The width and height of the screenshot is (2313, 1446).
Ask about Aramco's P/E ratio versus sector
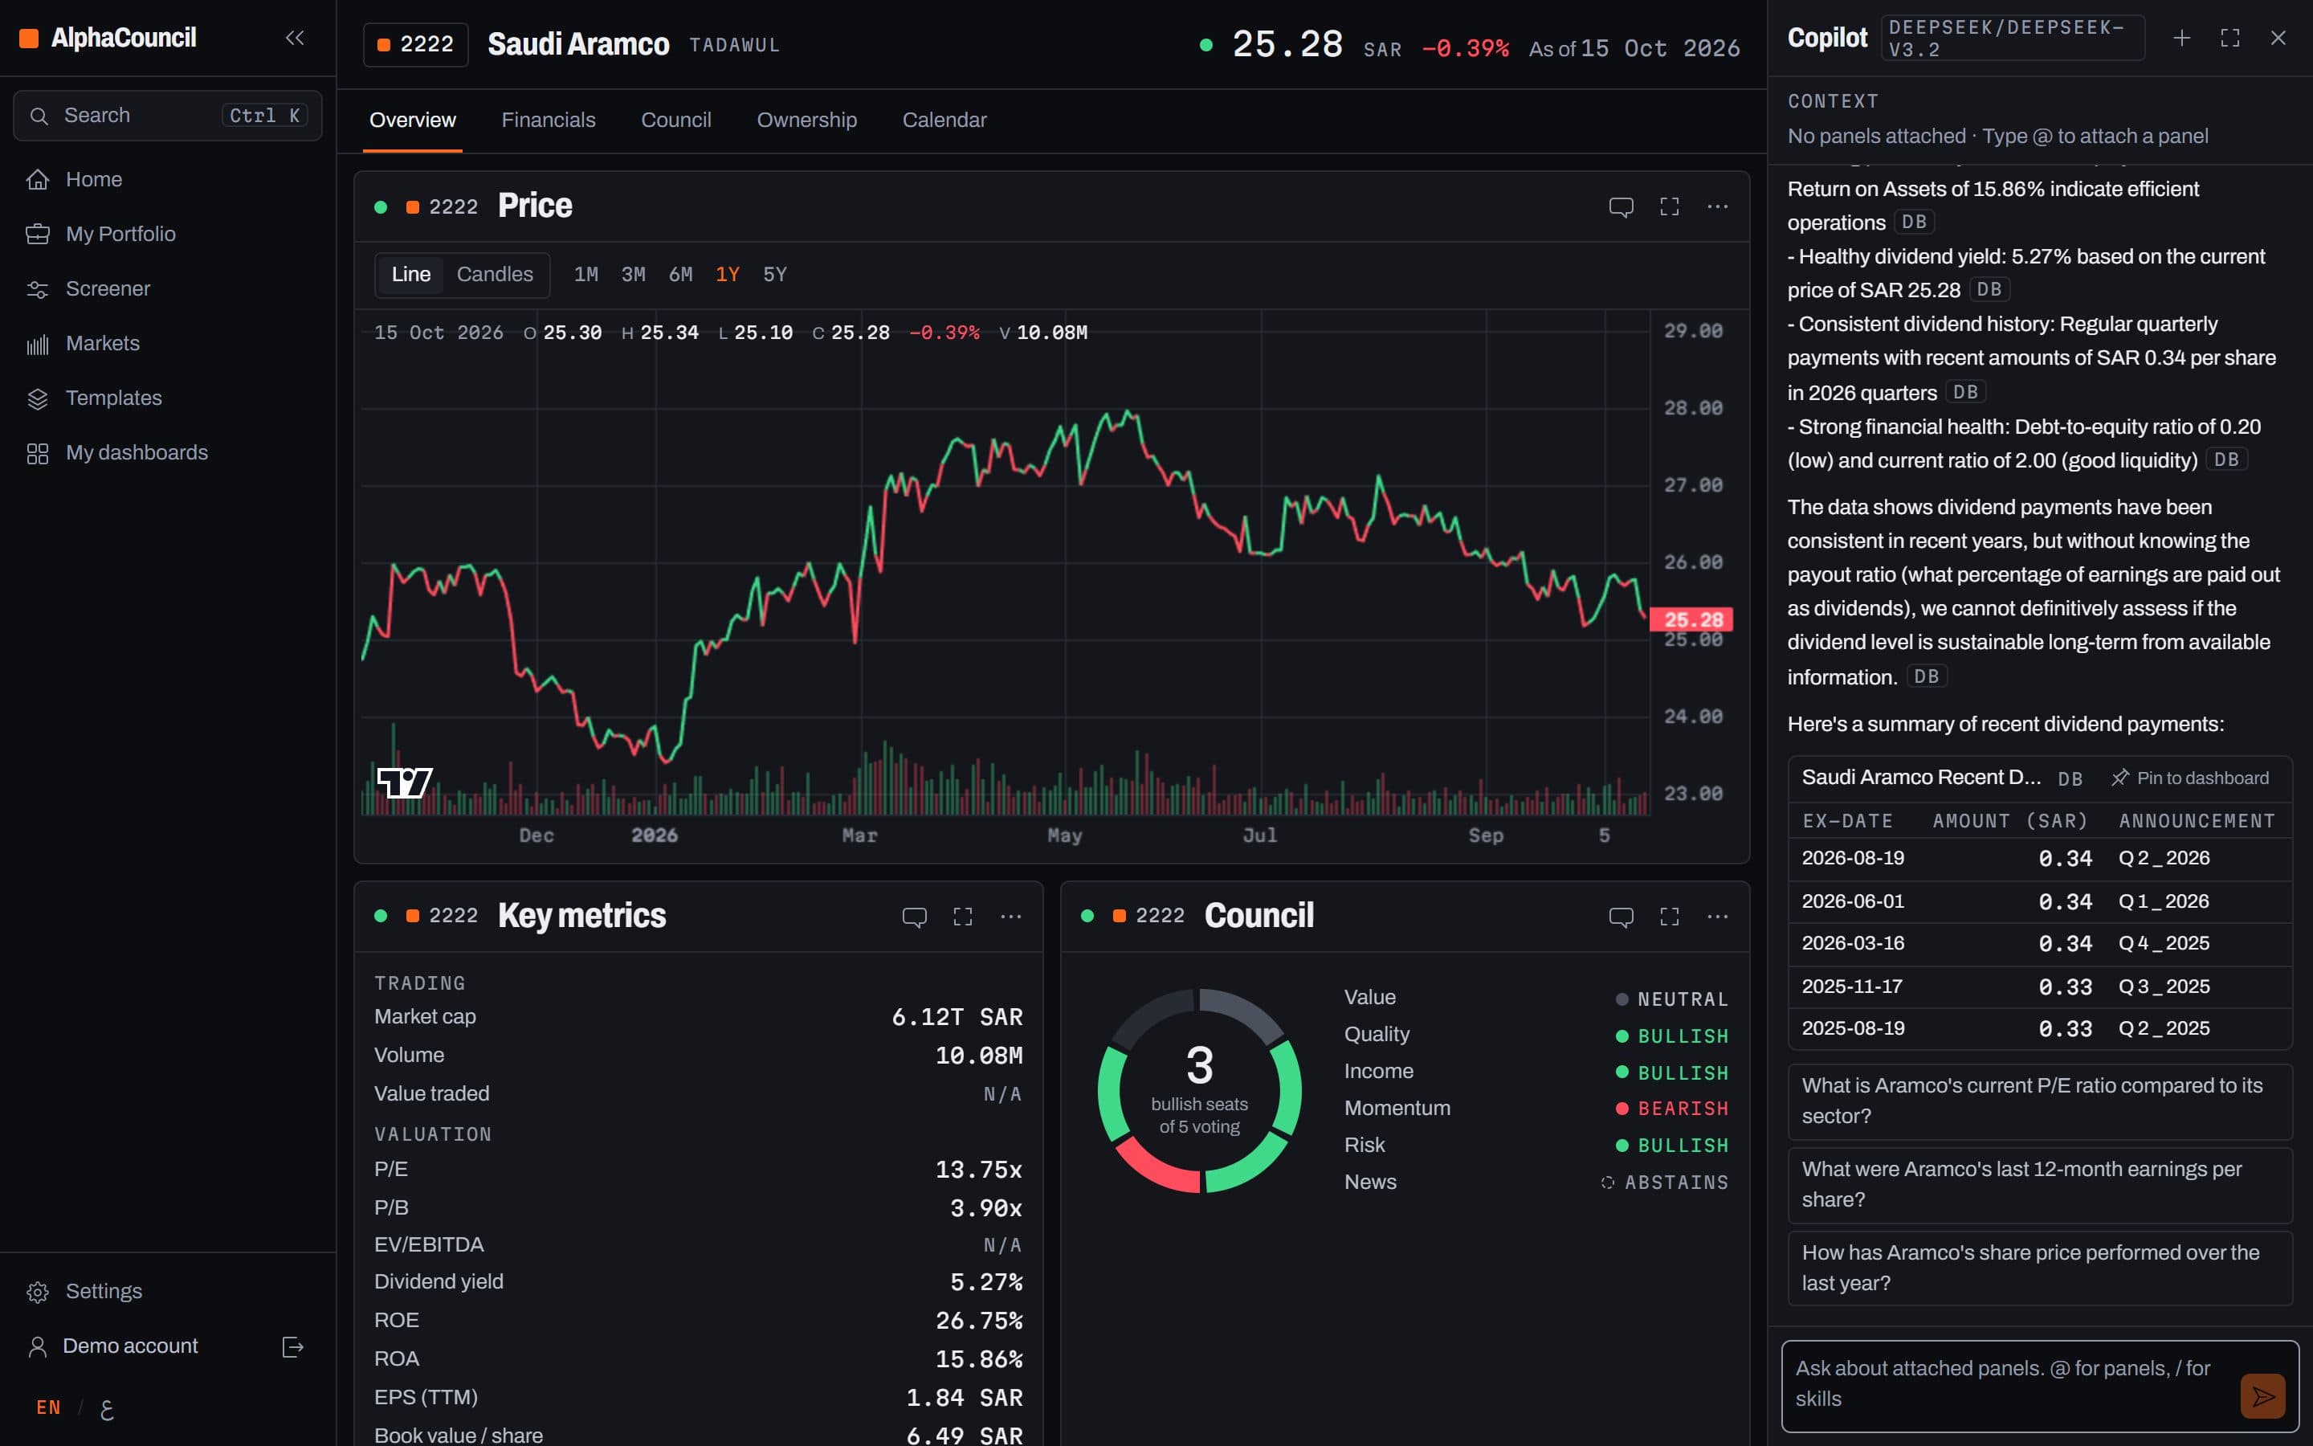[2040, 1101]
